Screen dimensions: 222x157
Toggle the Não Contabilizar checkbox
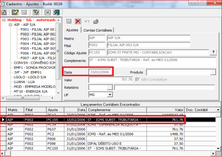[x=137, y=80]
